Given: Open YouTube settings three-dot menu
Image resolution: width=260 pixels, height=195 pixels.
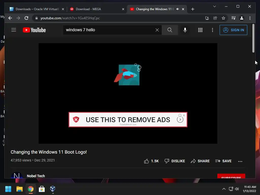Looking at the screenshot, I should tap(213, 30).
